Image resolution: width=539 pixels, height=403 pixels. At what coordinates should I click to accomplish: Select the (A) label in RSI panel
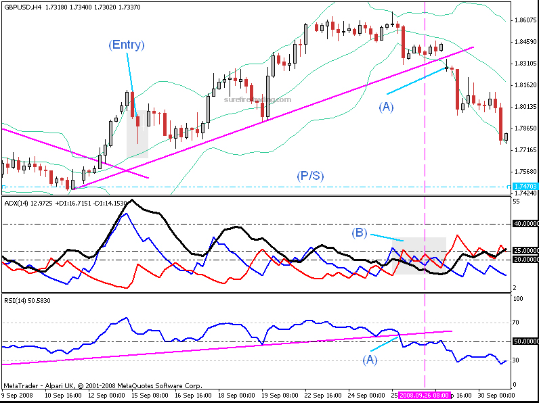tap(370, 360)
